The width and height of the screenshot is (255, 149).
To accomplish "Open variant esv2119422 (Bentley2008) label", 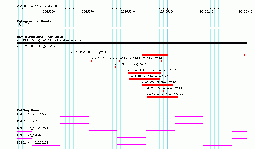I will pyautogui.click(x=88, y=52).
